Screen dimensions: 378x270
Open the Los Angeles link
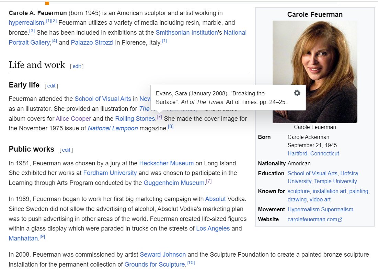pos(213,228)
